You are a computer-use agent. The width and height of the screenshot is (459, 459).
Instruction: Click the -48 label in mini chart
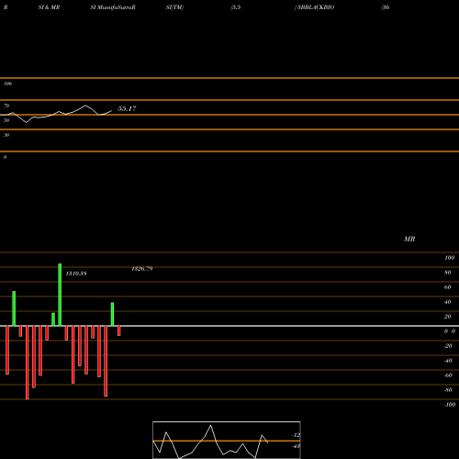point(296,446)
